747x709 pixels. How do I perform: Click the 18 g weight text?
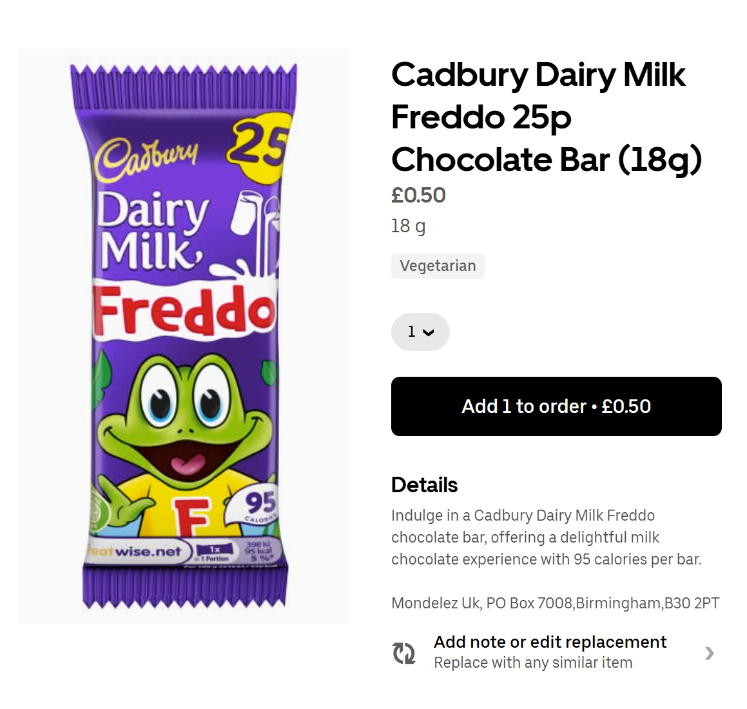click(x=408, y=226)
